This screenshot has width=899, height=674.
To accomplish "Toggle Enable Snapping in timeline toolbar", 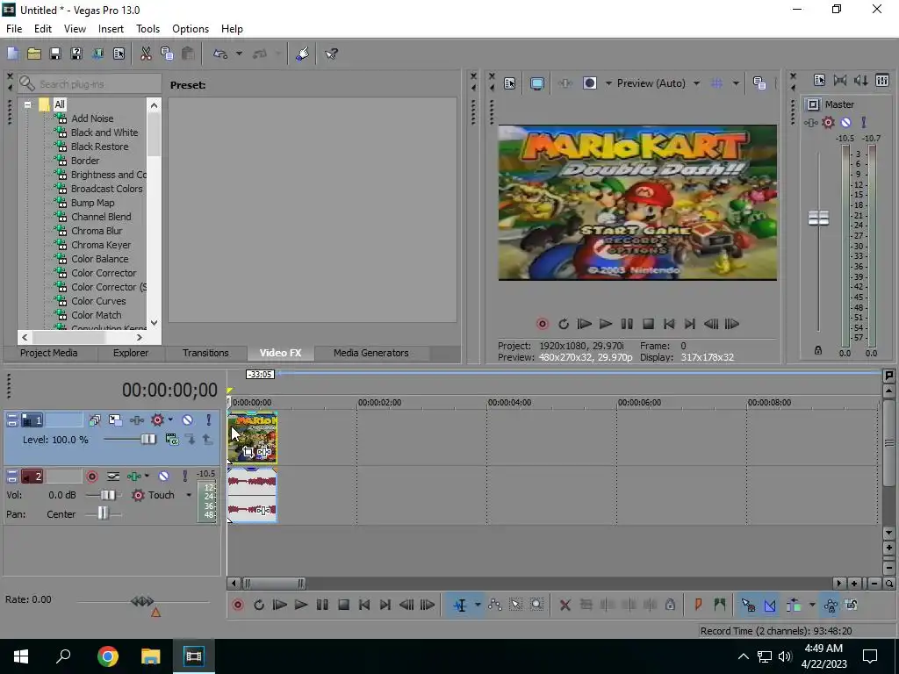I will [748, 606].
